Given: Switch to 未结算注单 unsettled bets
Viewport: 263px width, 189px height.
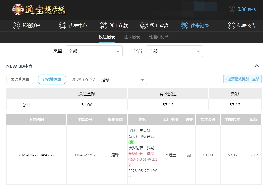Looking at the screenshot, I should 20,79.
